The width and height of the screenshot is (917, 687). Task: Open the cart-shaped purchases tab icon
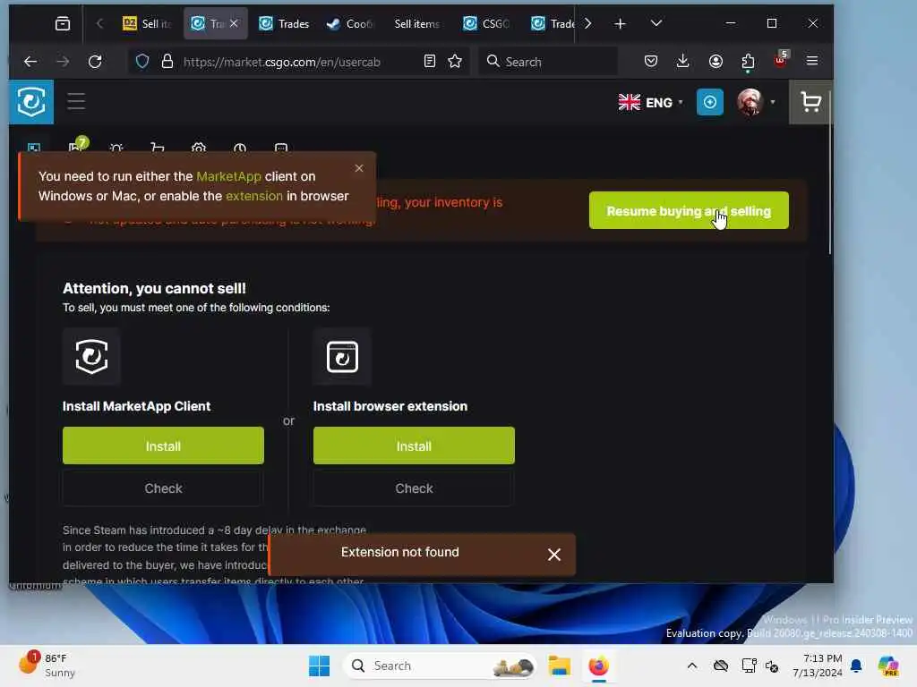pos(158,148)
